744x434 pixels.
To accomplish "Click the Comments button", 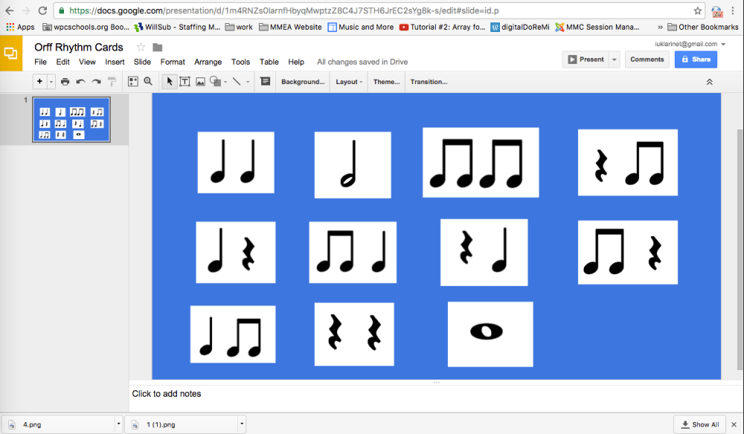I will (x=647, y=60).
